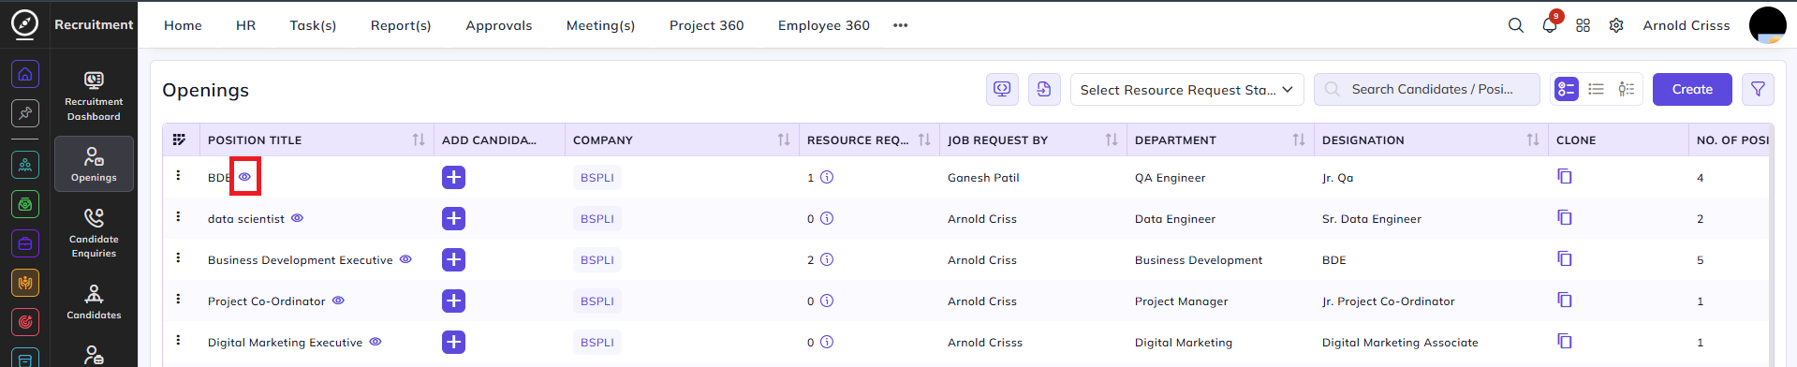This screenshot has width=1797, height=367.
Task: Open the column chooser grid icon in table header
Action: [x=179, y=139]
